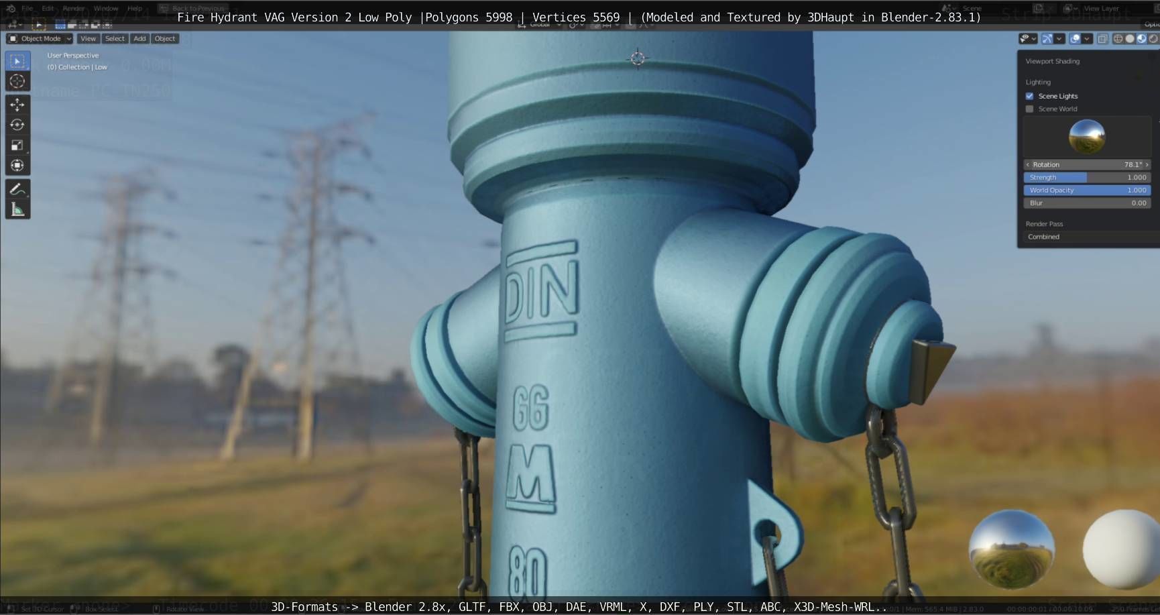Adjust the World Opacity slider
This screenshot has width=1160, height=615.
click(x=1087, y=190)
